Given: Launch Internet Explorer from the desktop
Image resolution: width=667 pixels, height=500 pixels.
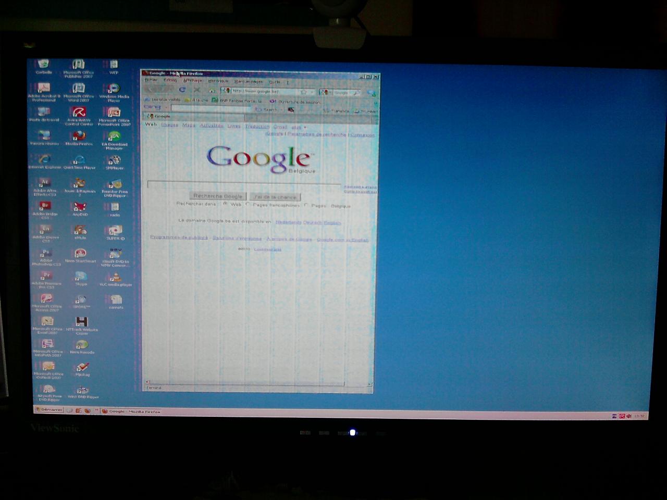Looking at the screenshot, I should [45, 161].
